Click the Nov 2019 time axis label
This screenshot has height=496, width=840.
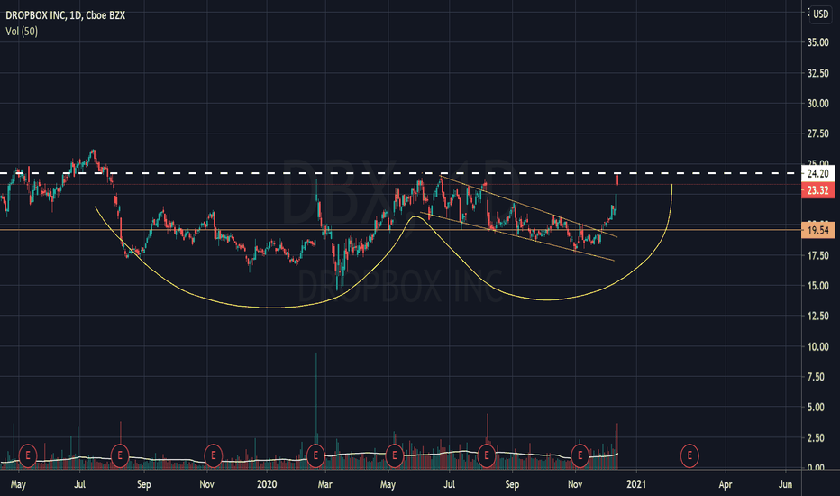[206, 485]
